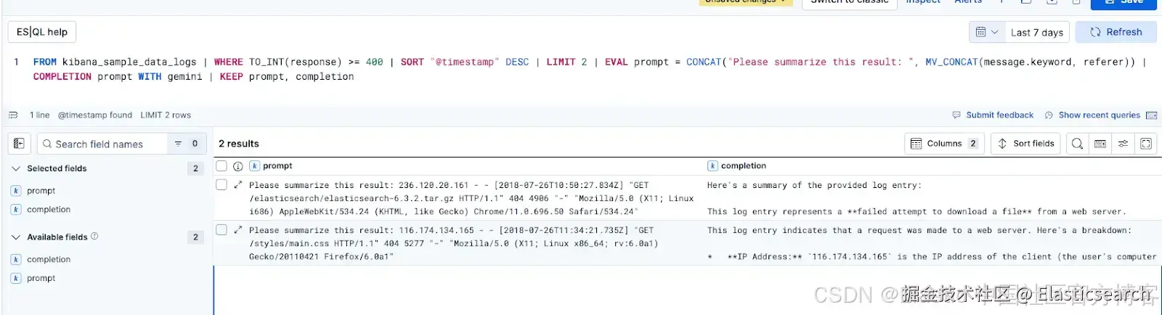Open the ES|QL help button
This screenshot has height=315, width=1162.
click(42, 32)
